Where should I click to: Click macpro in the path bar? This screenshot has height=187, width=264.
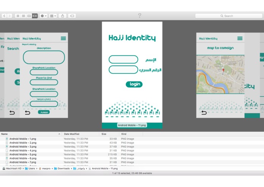point(44,168)
